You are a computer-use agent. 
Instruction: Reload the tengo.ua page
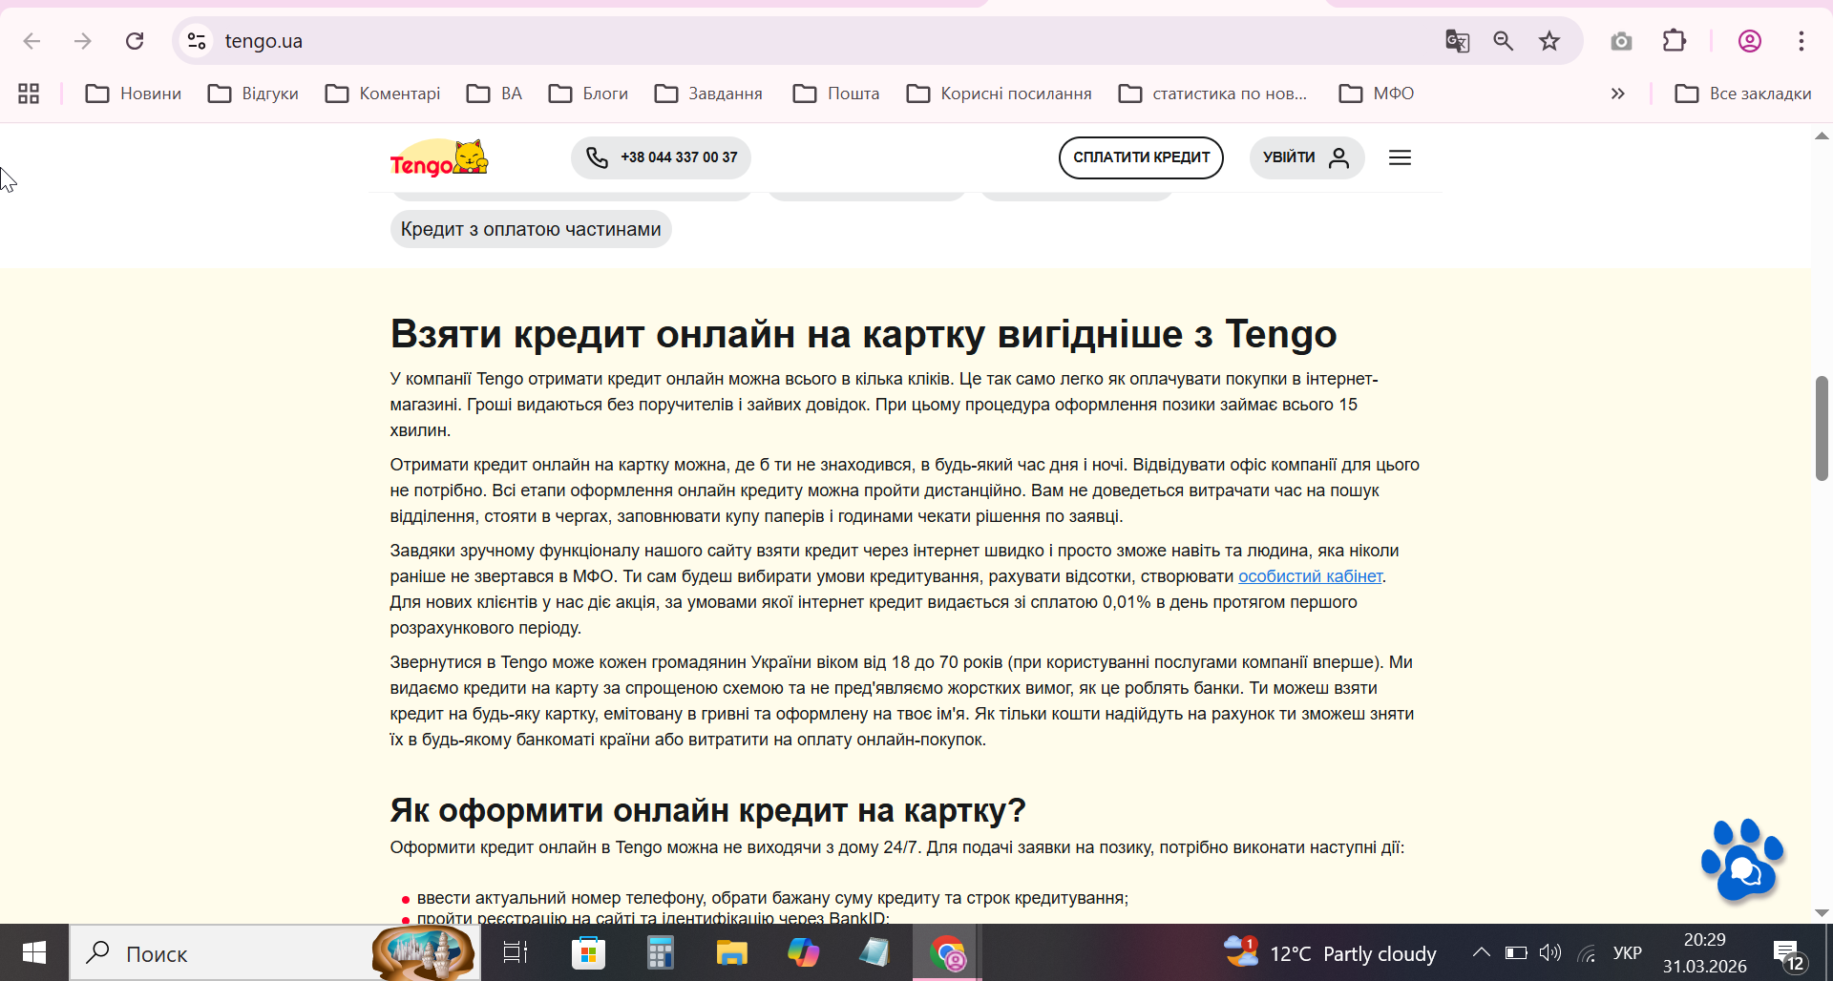click(x=135, y=41)
